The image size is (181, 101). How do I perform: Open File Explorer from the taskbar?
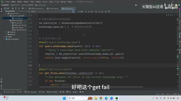[x=96, y=98]
